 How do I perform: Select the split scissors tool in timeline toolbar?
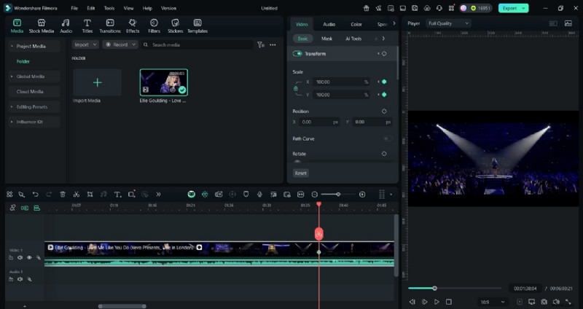[76, 195]
